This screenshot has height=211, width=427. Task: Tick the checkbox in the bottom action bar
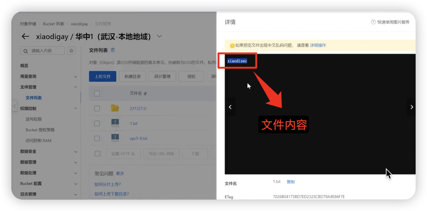[x=97, y=154]
